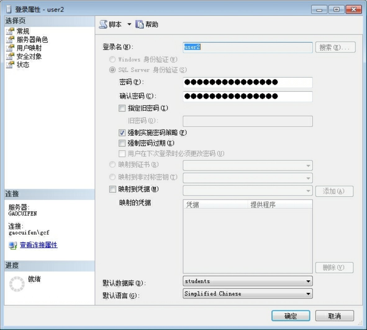Viewport: 367px width, 330px height.
Task: Maximize the 登录属性 window
Action: 336,10
